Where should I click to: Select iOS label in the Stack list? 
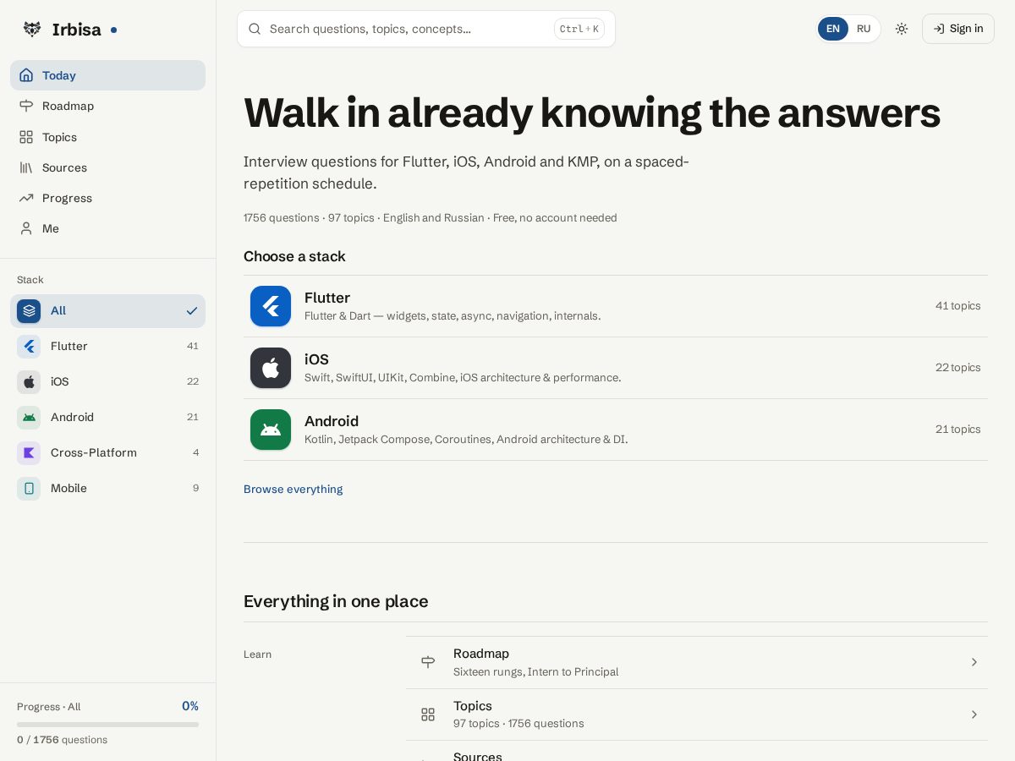(60, 382)
